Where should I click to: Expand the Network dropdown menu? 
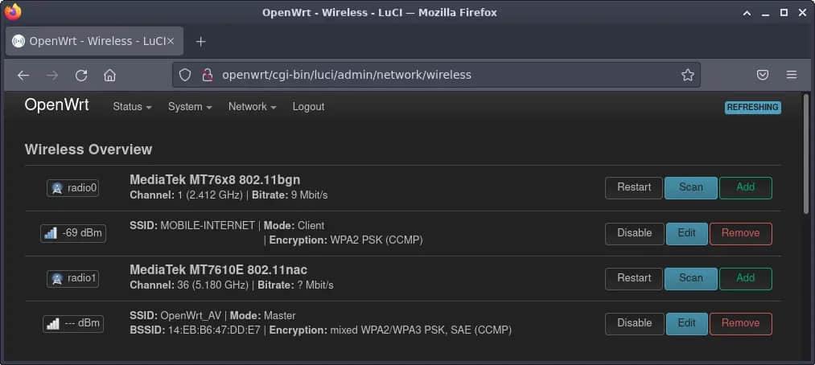252,107
